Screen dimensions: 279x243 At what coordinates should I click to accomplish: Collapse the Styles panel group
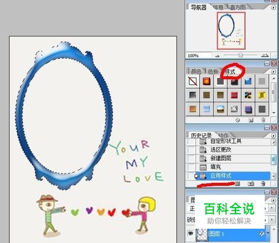coord(267,63)
